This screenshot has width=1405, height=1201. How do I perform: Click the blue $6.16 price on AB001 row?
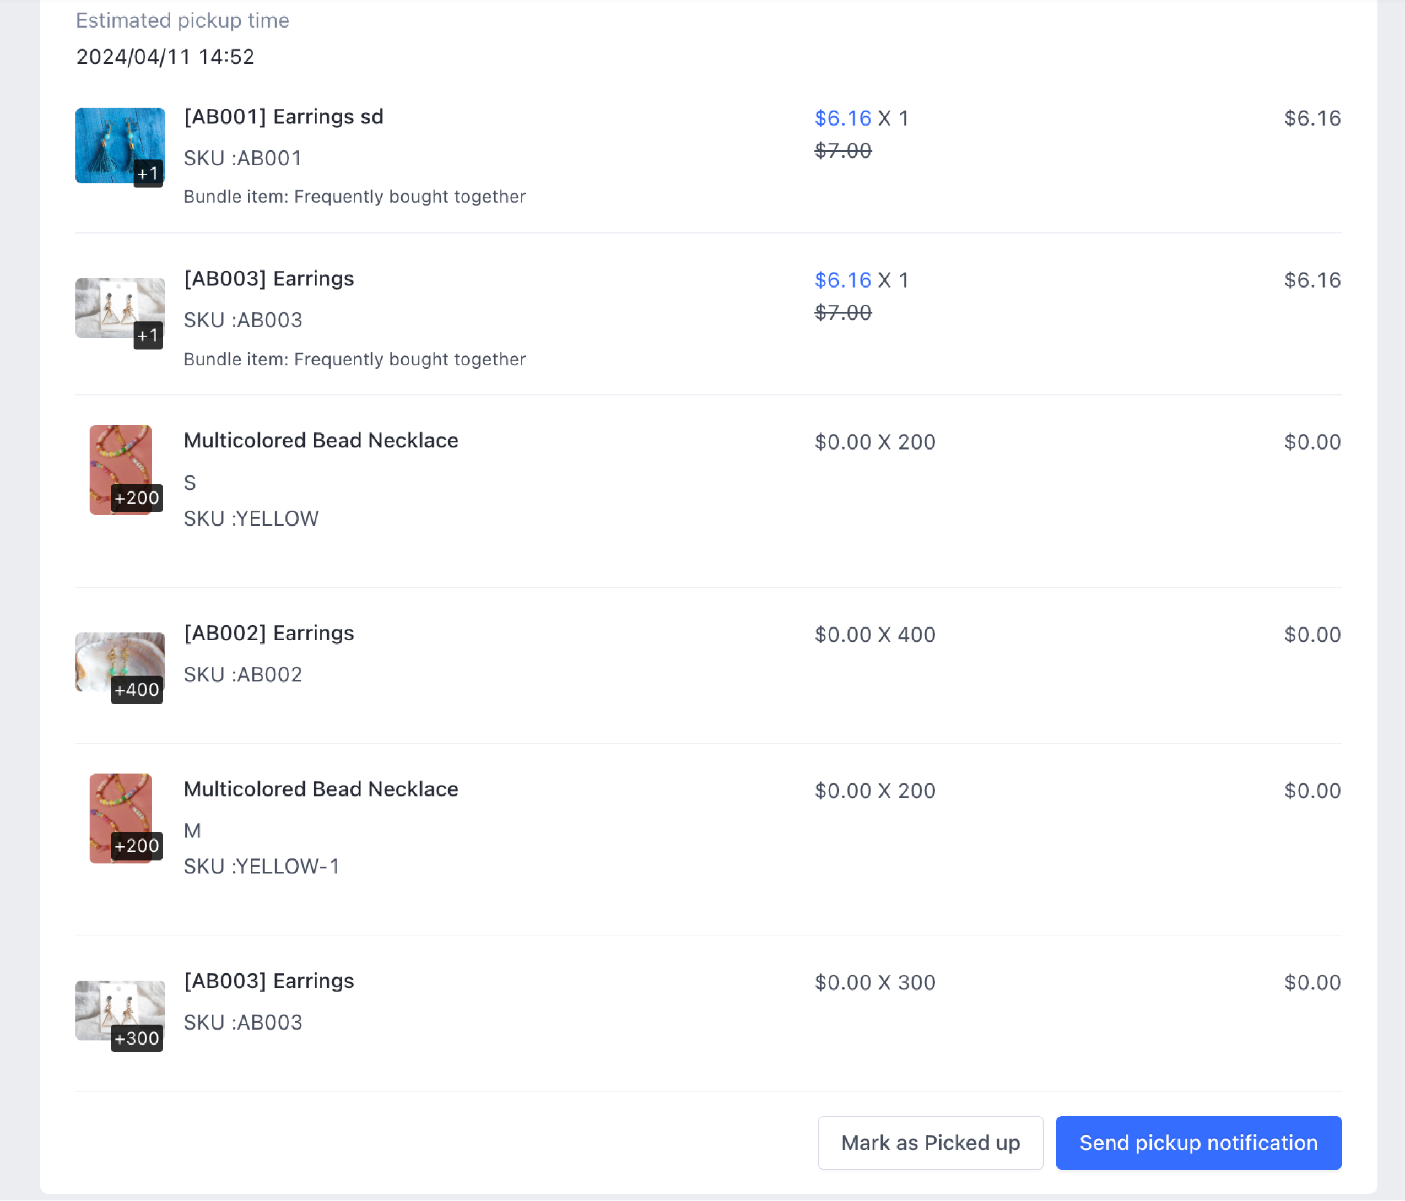[x=842, y=118]
